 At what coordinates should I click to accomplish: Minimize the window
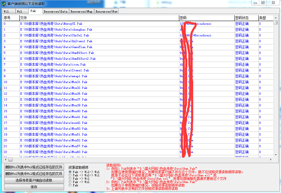[255, 3]
